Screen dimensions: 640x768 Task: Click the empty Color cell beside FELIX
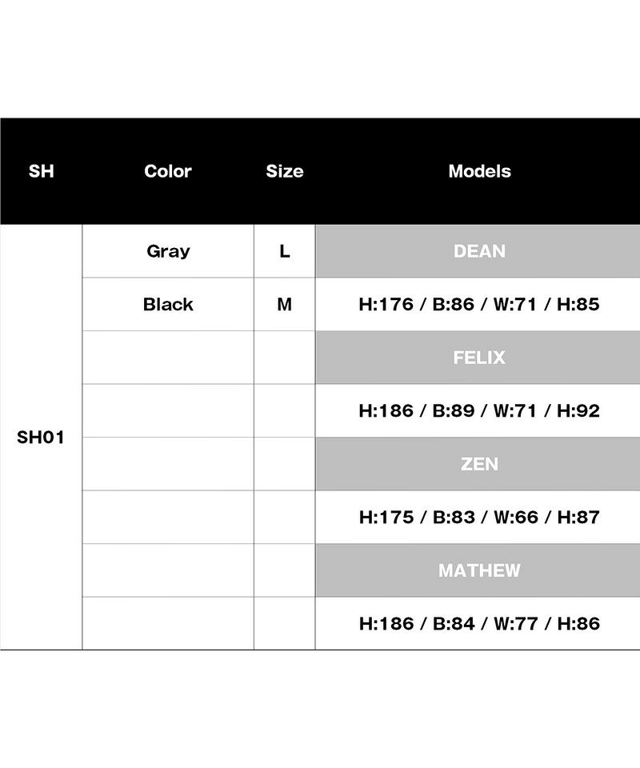168,358
